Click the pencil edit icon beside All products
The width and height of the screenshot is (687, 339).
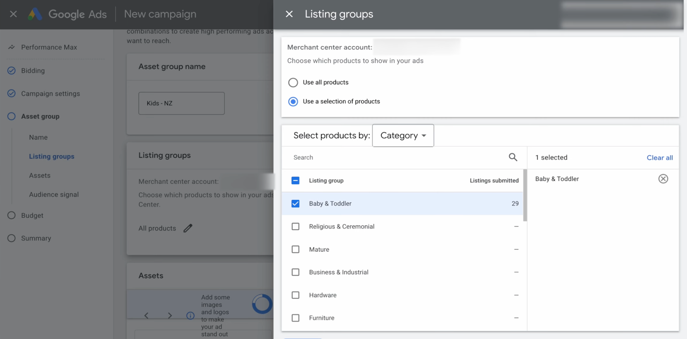click(x=188, y=228)
